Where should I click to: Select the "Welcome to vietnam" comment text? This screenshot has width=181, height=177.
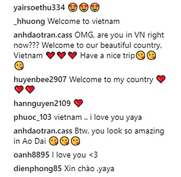point(84,21)
